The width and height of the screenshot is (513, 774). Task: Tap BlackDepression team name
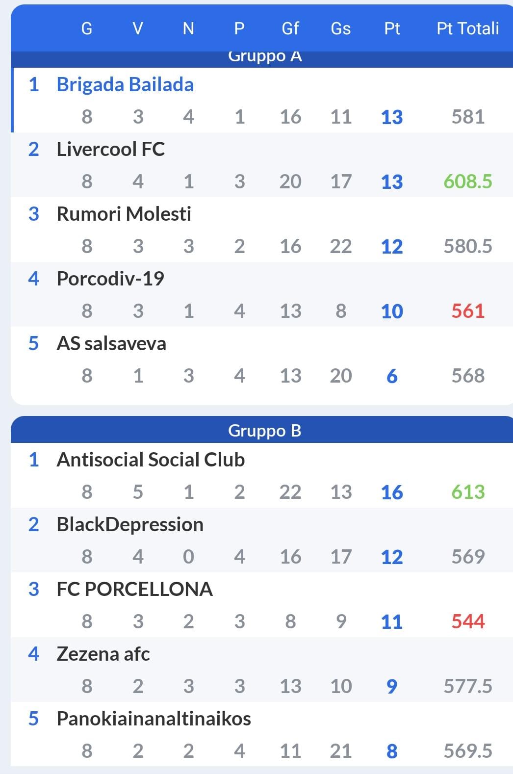click(130, 524)
